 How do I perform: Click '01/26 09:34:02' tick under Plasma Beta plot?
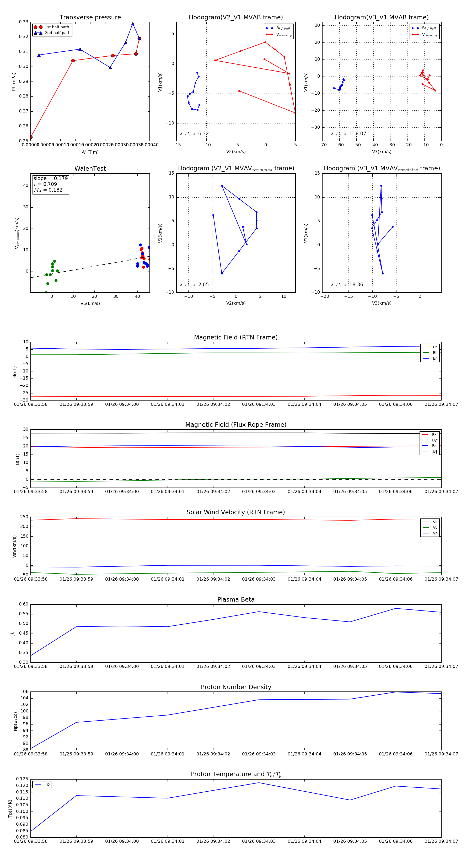pyautogui.click(x=213, y=667)
